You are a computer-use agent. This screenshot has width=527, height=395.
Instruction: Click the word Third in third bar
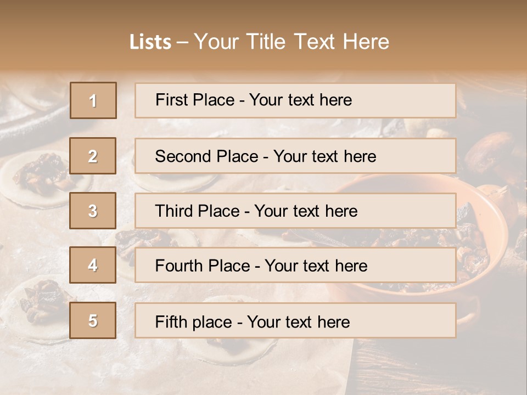click(173, 211)
